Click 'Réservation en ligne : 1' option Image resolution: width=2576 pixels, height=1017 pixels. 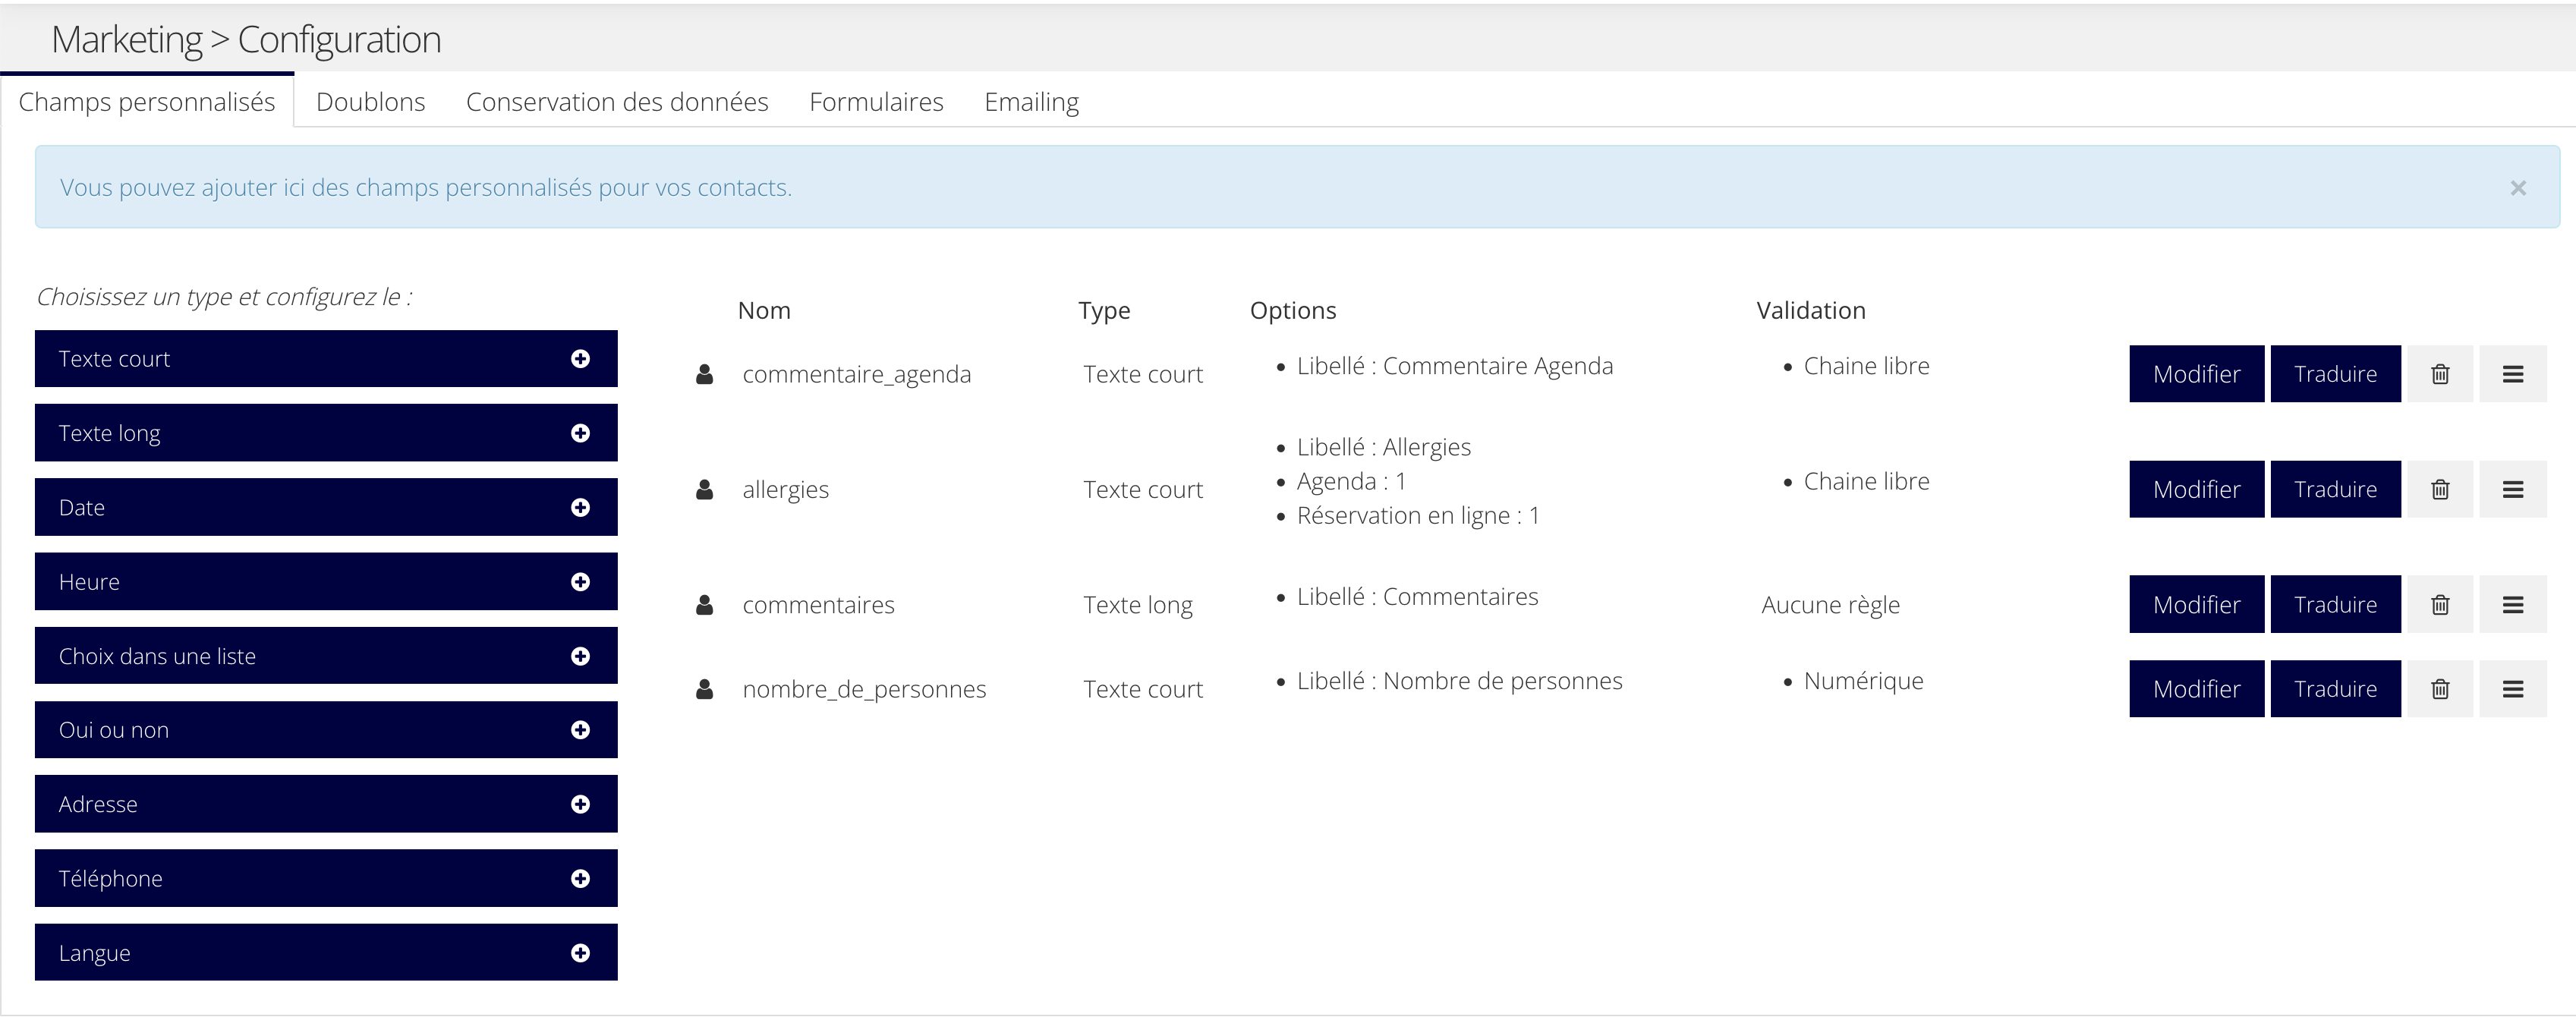tap(1418, 516)
